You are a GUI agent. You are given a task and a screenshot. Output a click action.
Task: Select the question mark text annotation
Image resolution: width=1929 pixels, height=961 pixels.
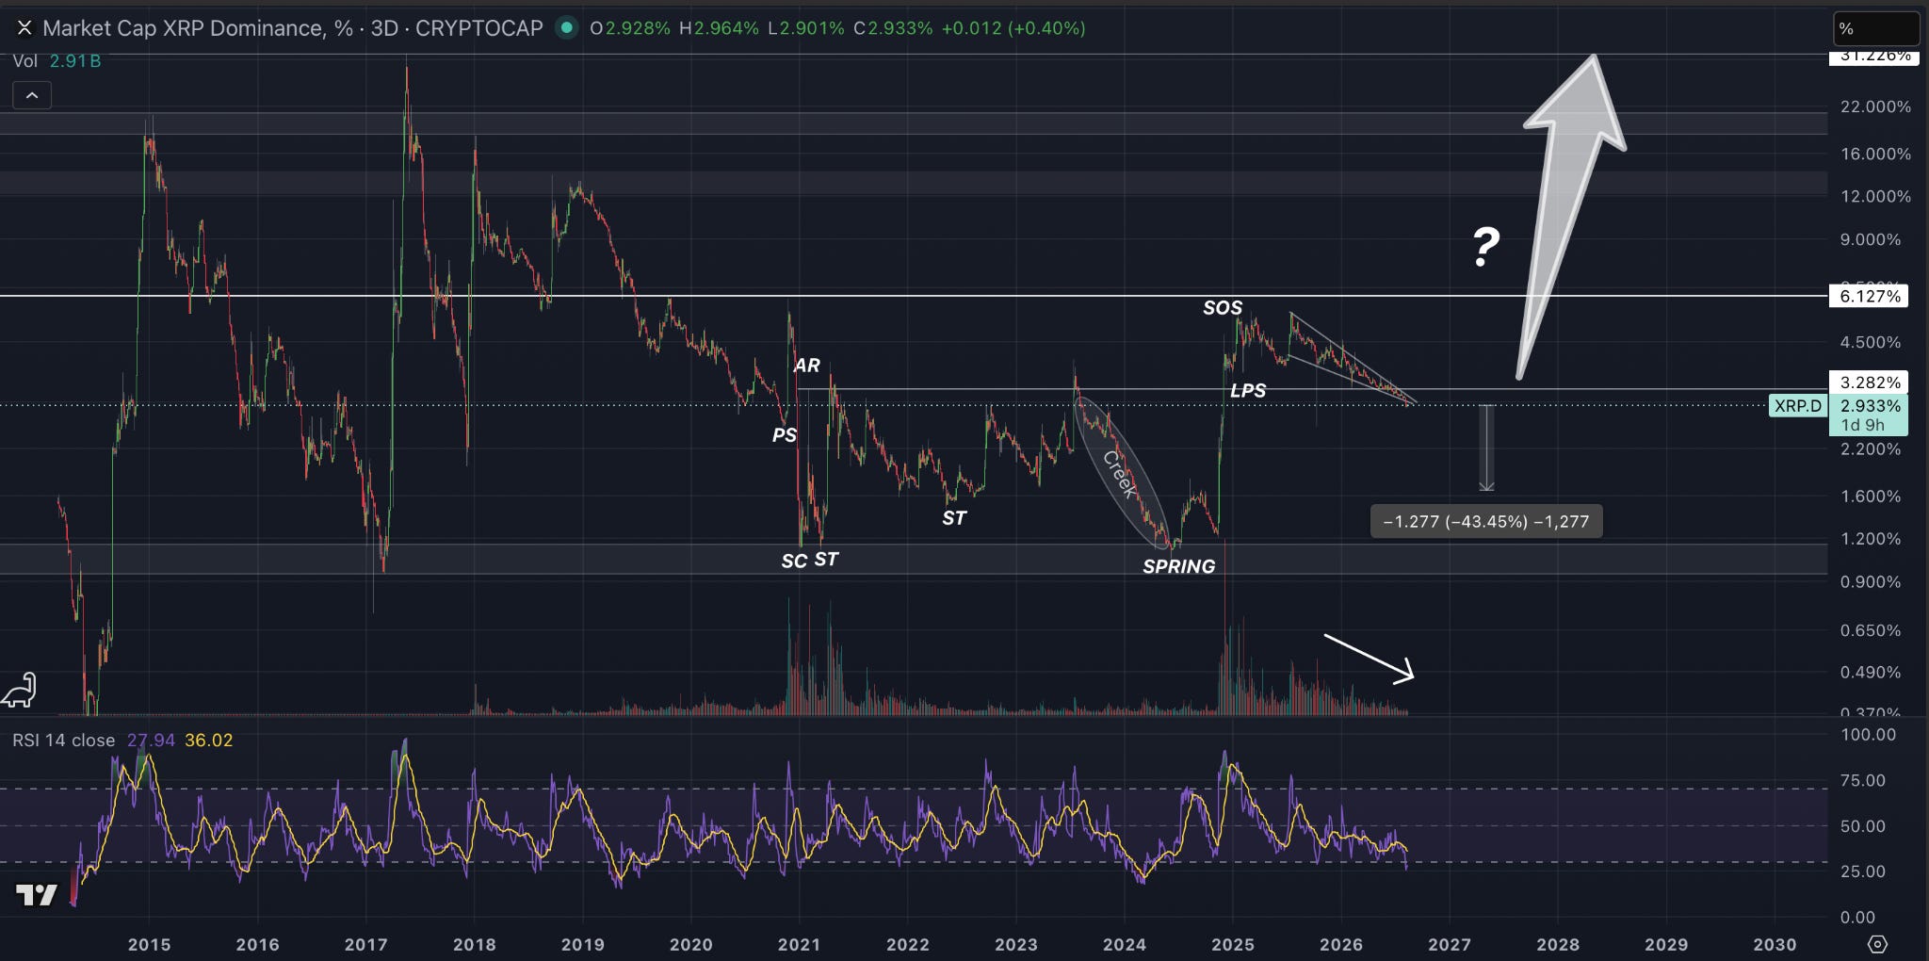[1486, 247]
